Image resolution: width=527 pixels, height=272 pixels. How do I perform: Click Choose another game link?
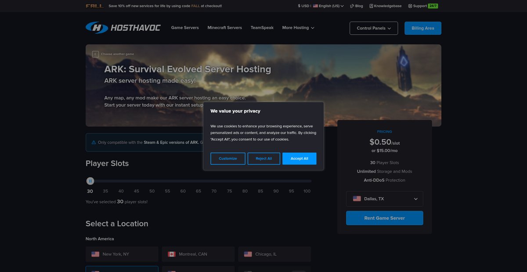tap(117, 54)
